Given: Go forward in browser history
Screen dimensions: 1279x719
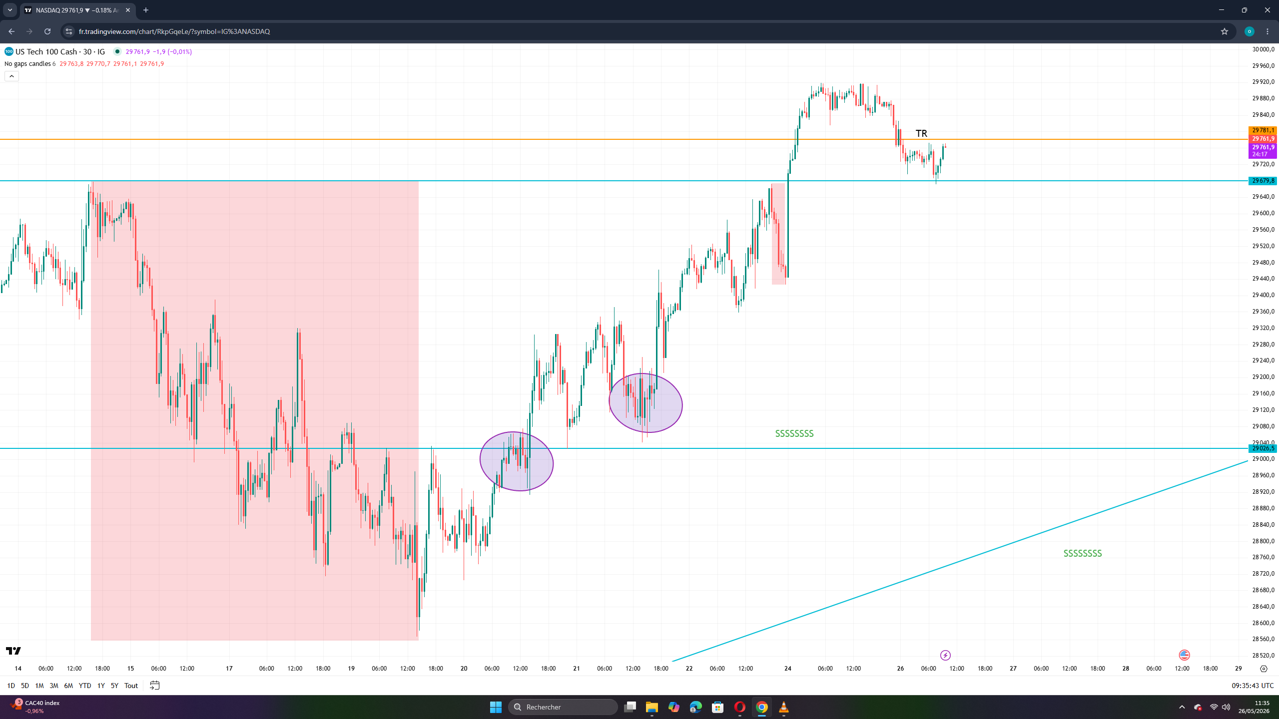Looking at the screenshot, I should [29, 31].
